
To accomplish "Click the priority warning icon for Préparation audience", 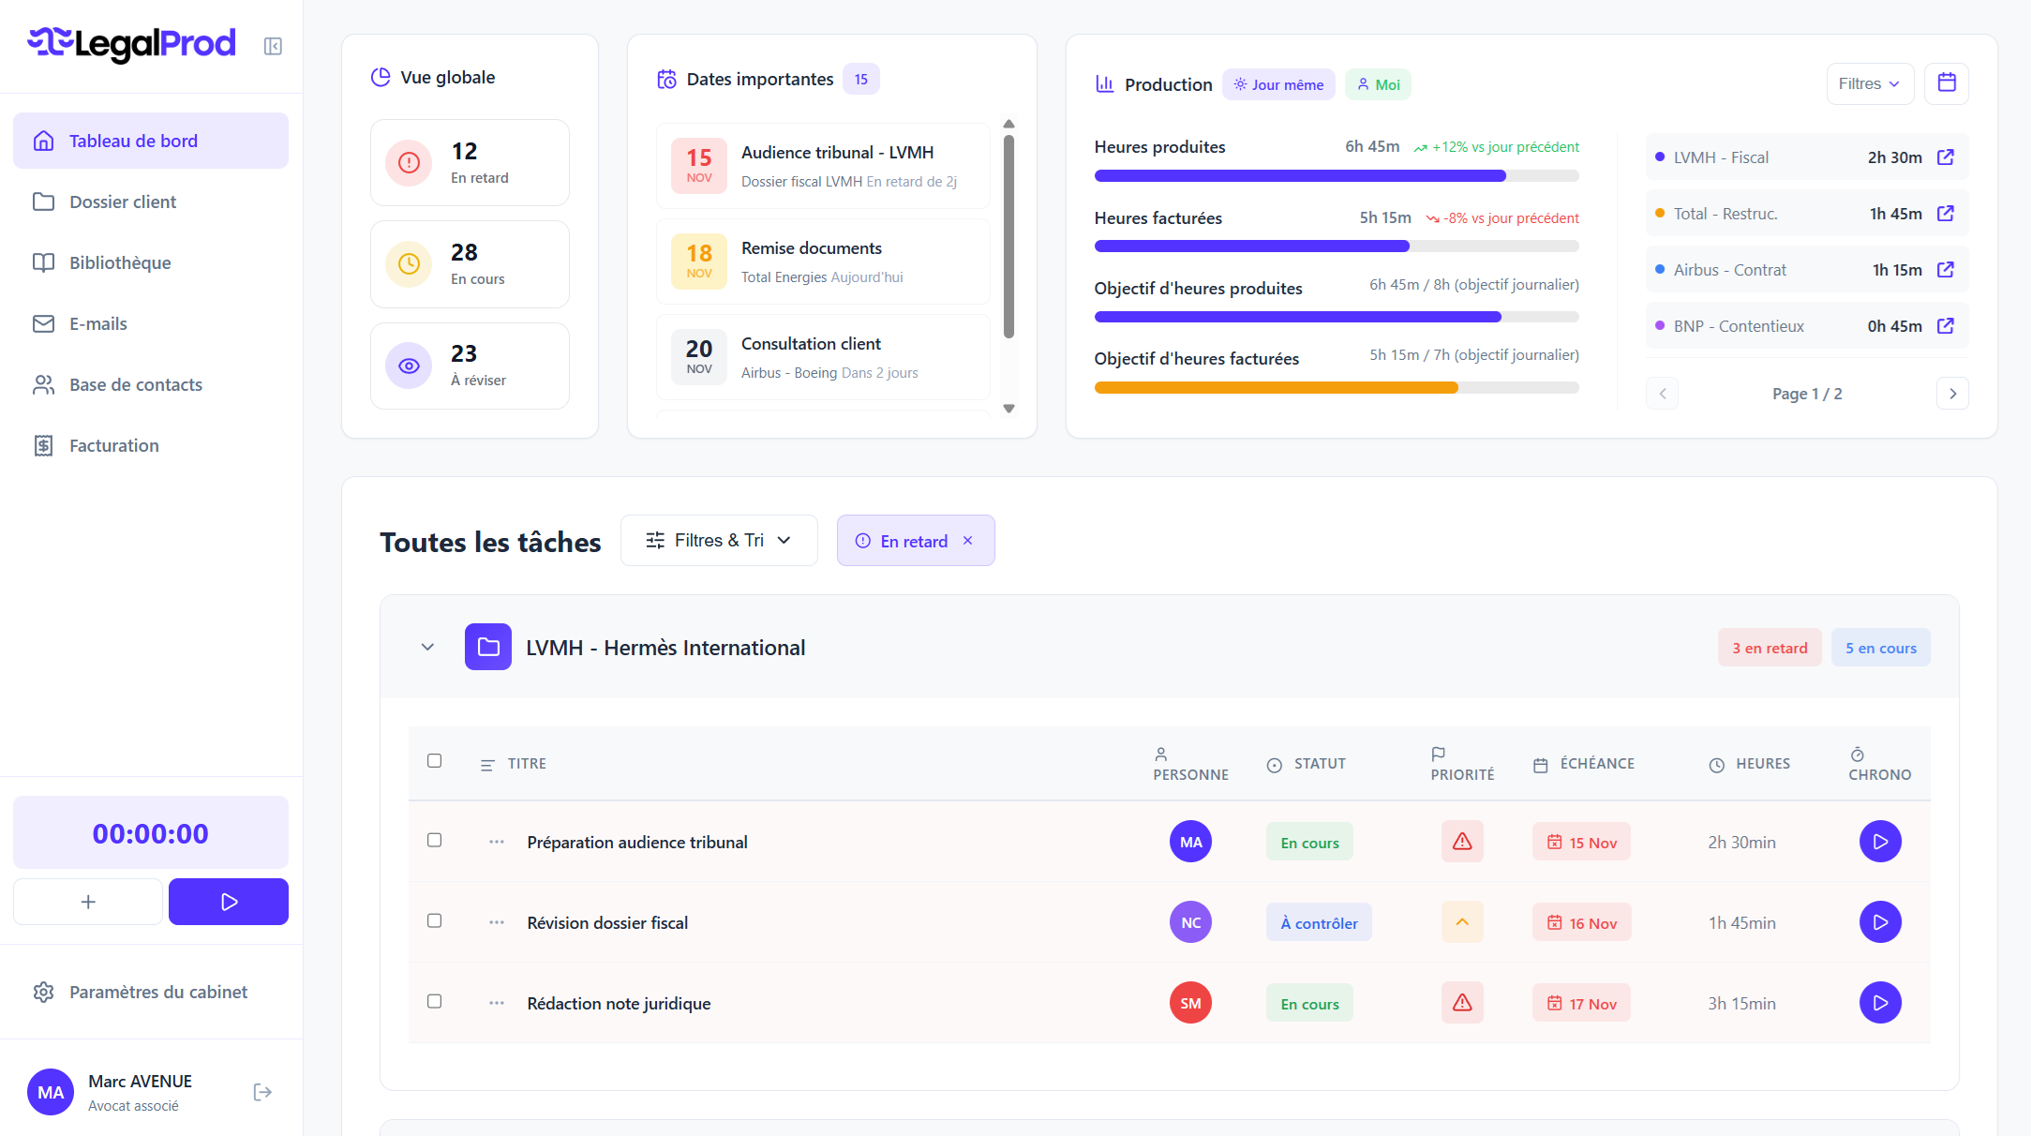I will [1462, 842].
